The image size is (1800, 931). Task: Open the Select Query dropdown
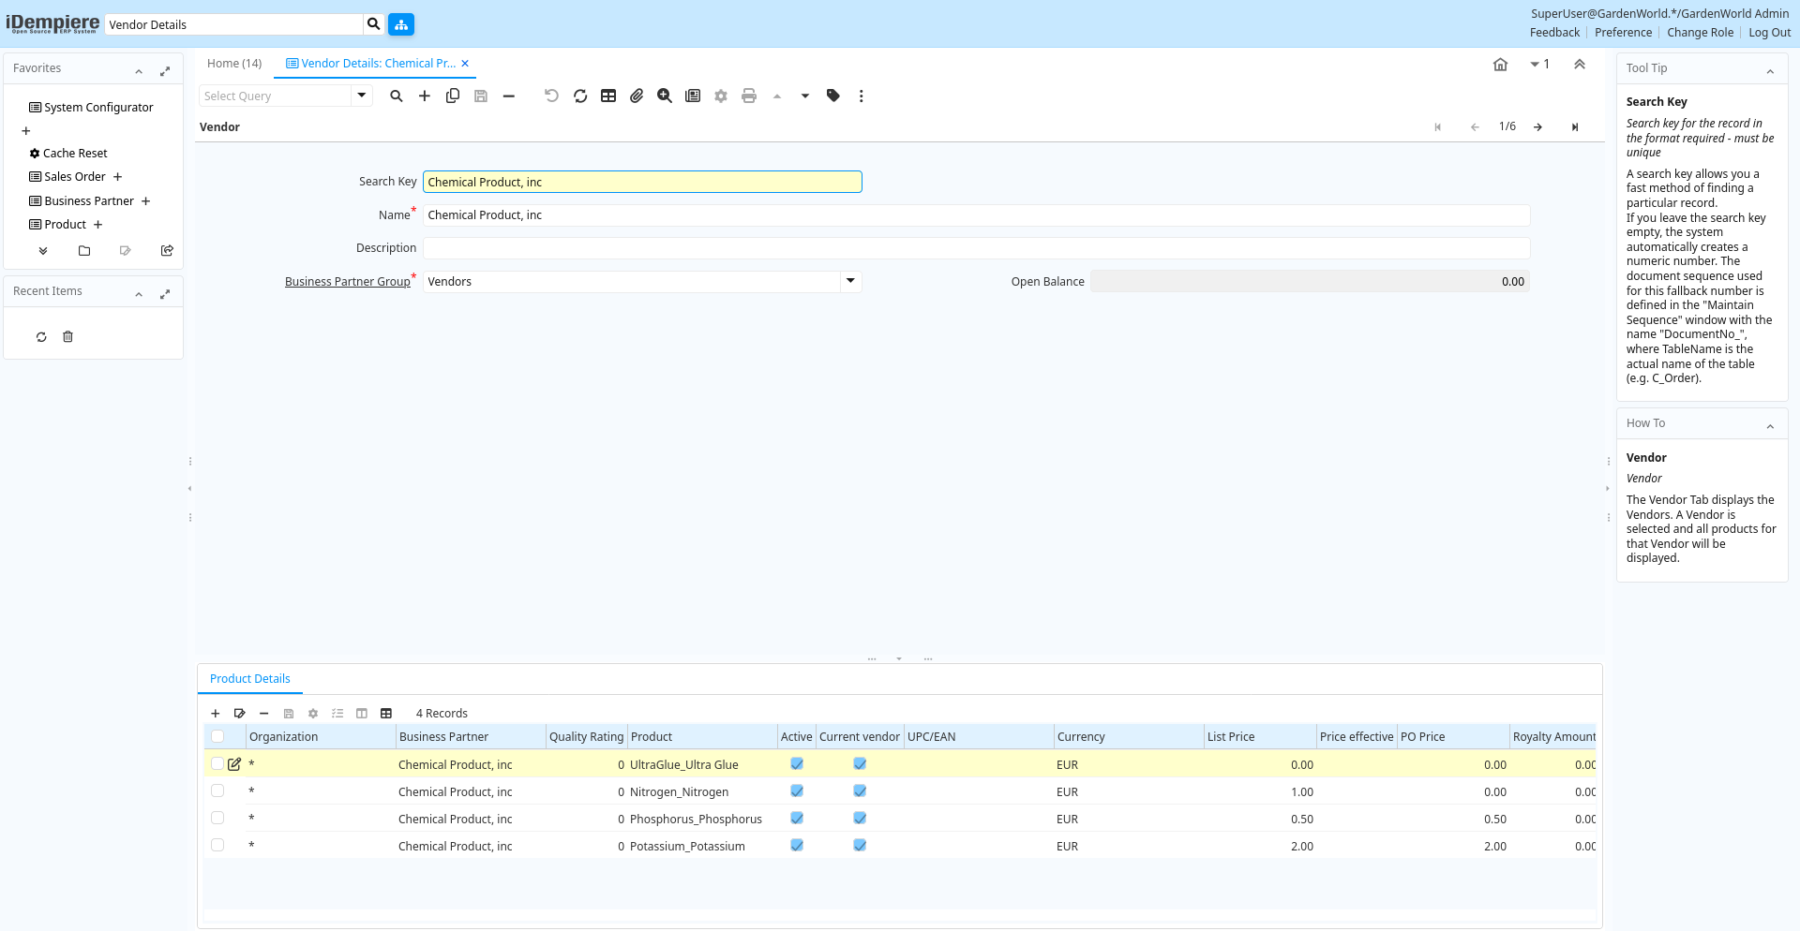[x=362, y=96]
